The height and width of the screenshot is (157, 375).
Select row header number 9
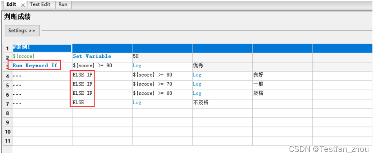pos(7,123)
